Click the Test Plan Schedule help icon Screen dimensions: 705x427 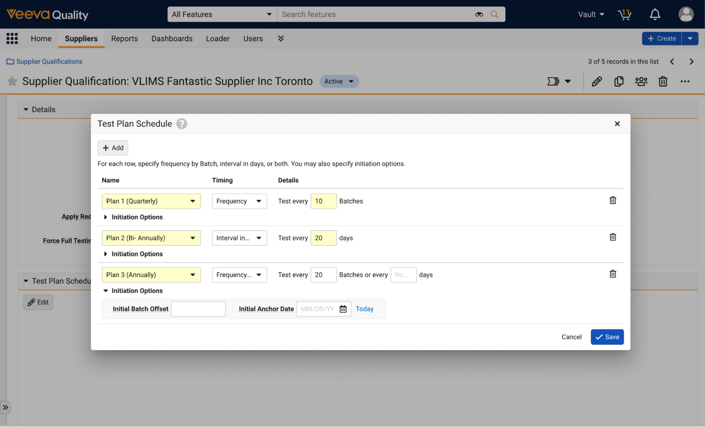tap(182, 124)
